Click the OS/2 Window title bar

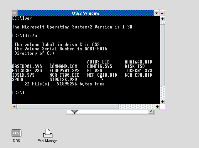(86, 13)
